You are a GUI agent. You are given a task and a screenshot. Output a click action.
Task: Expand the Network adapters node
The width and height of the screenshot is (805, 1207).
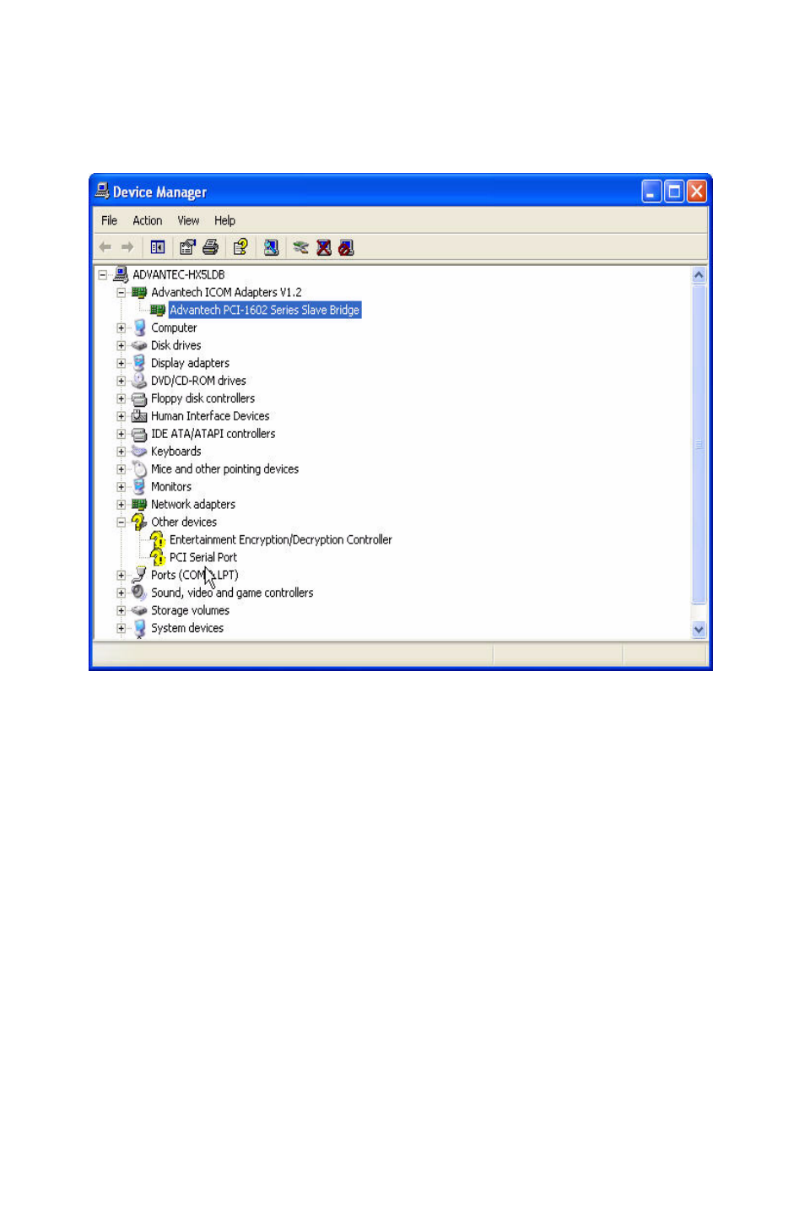coord(122,506)
